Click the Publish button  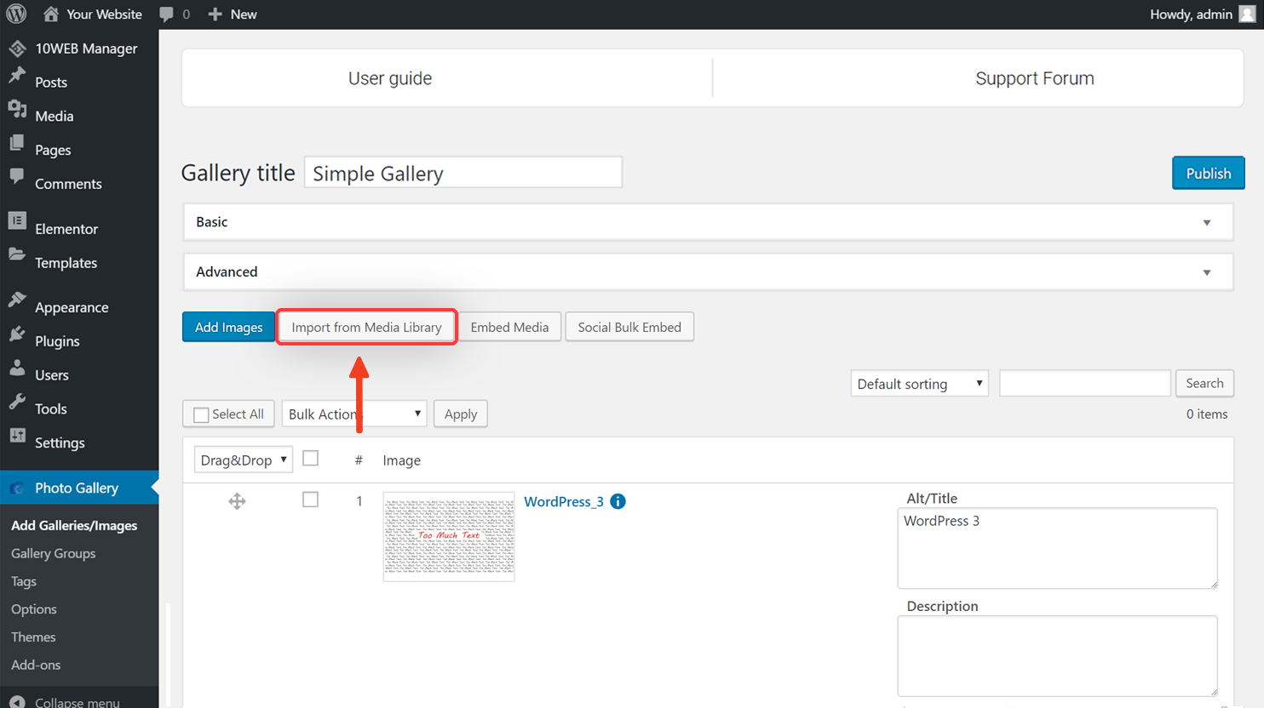pos(1208,173)
